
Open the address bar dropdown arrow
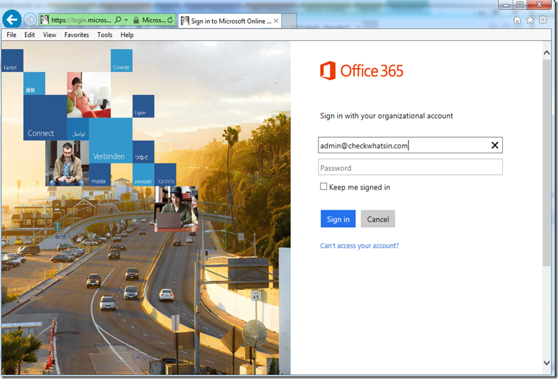pos(126,20)
